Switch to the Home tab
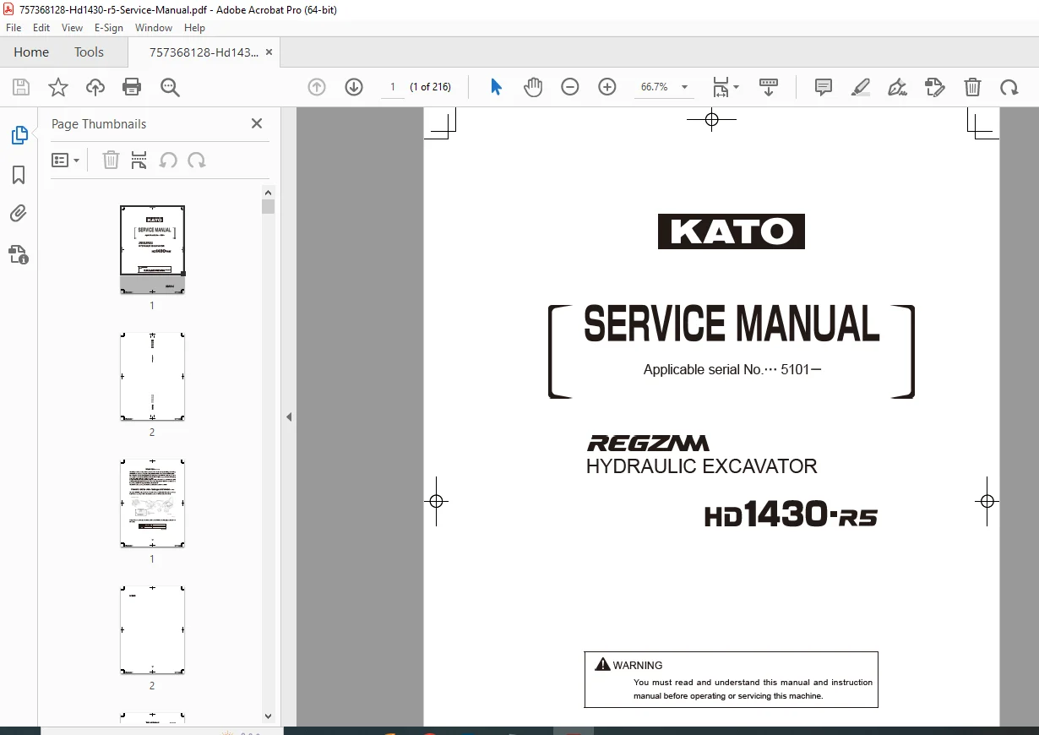 point(31,52)
